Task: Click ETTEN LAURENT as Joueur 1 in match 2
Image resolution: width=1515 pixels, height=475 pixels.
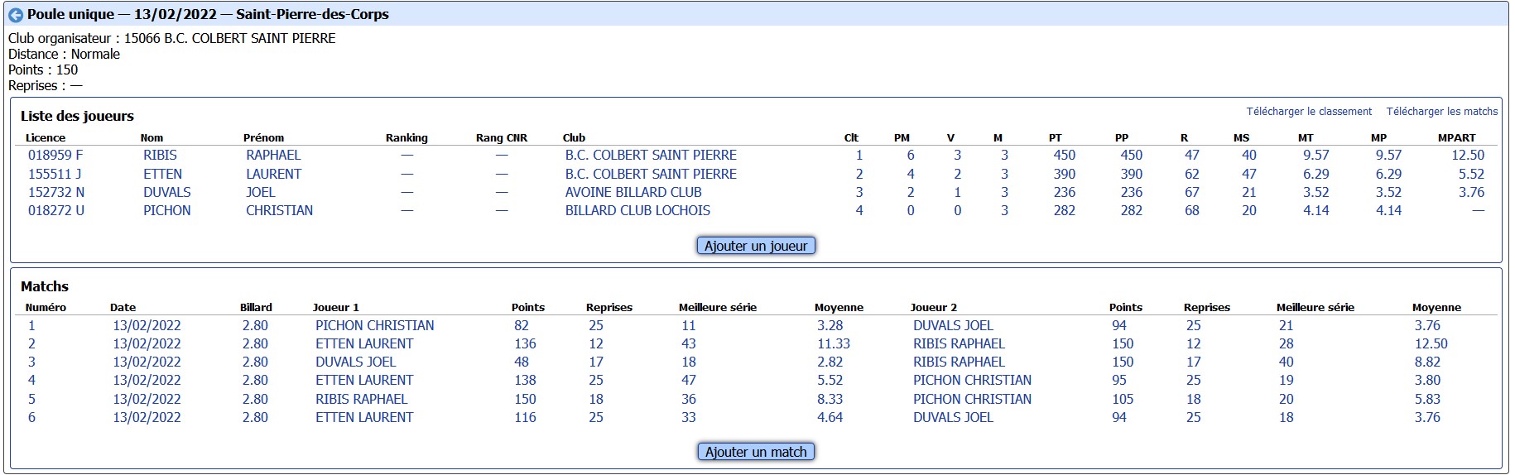Action: (364, 343)
